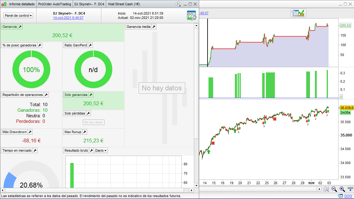The image size is (354, 199).
Task: Open the share icon in title bar
Action: click(x=178, y=4)
